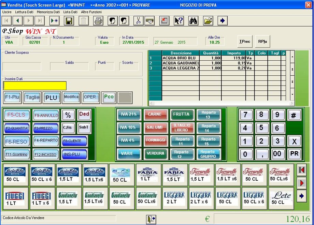
Task: Click the open folder toolbar icon
Action: coord(208,21)
